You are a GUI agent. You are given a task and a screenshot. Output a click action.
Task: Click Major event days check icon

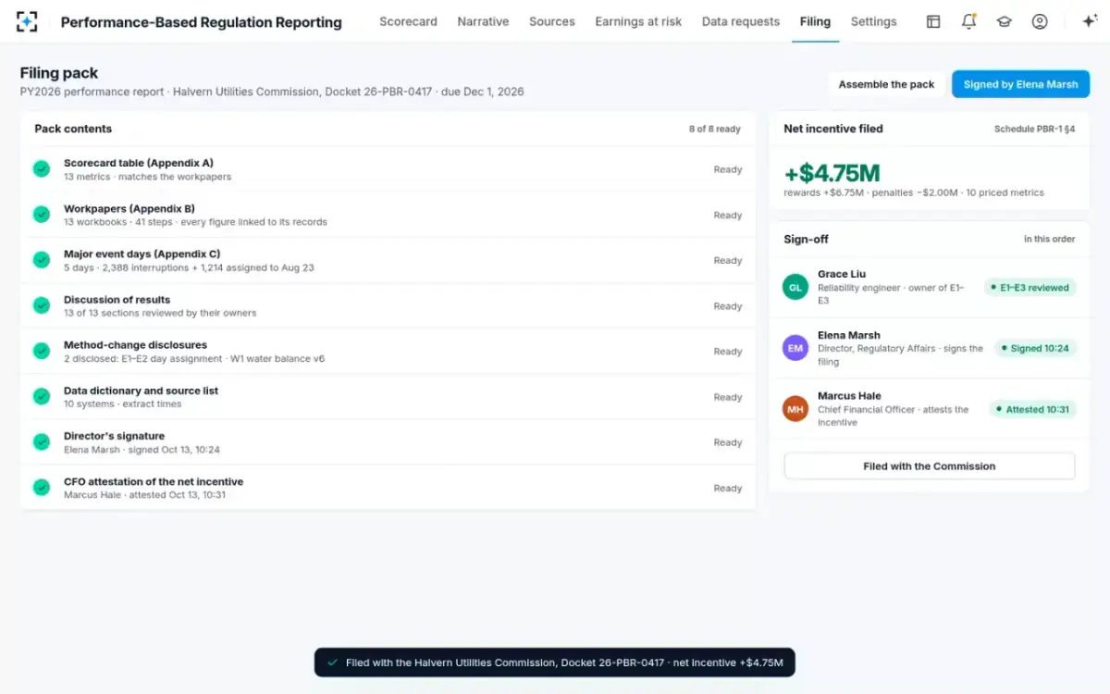tap(42, 260)
